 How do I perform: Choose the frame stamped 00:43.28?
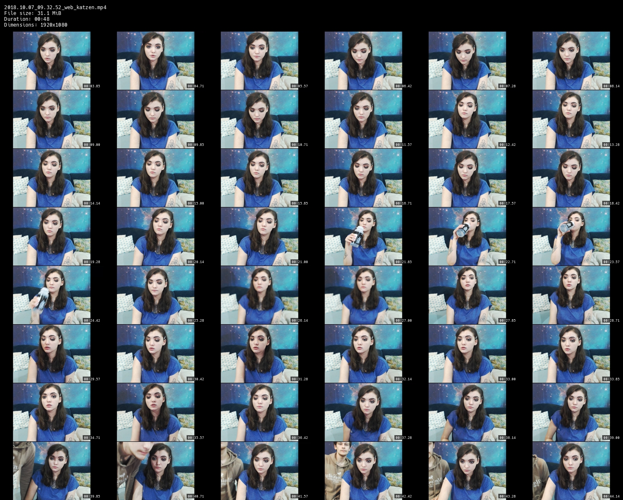(467, 471)
